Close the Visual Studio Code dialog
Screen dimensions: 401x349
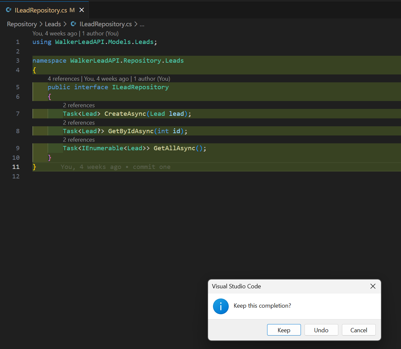coord(373,286)
